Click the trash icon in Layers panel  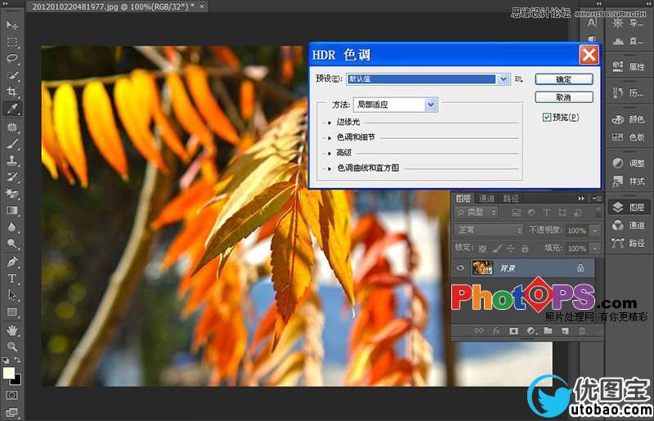582,331
